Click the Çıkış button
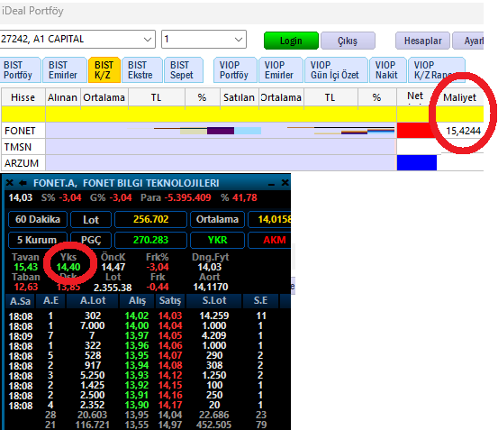 pos(348,41)
